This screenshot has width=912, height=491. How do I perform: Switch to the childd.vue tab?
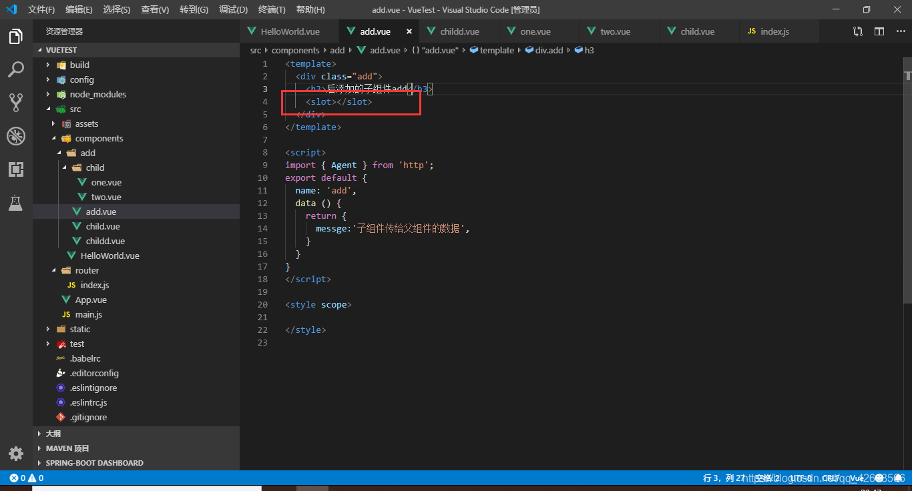coord(459,31)
